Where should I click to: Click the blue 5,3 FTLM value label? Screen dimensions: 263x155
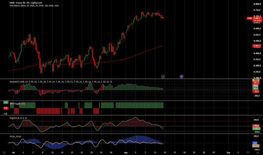pos(255,143)
